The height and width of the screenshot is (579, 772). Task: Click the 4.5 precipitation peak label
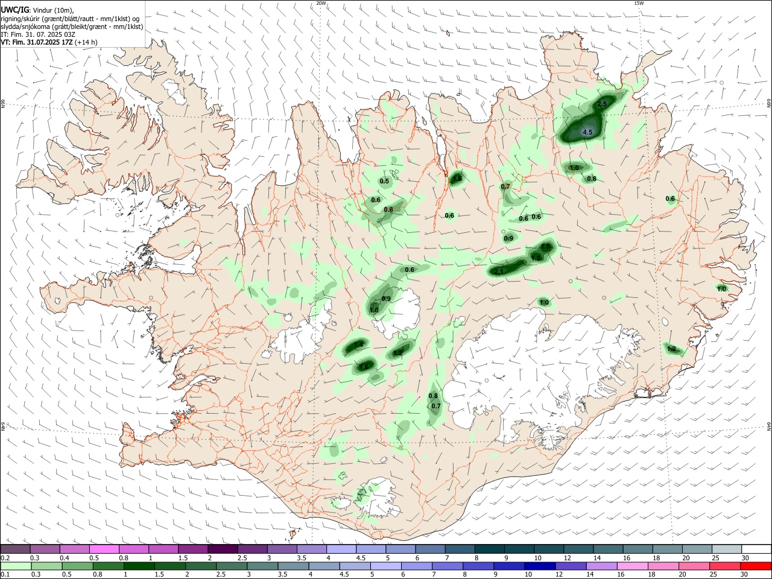coord(587,132)
